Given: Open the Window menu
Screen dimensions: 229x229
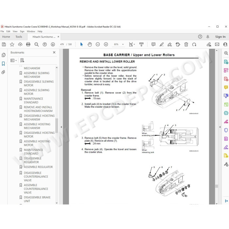Looking at the screenshot, I should 31,31.
